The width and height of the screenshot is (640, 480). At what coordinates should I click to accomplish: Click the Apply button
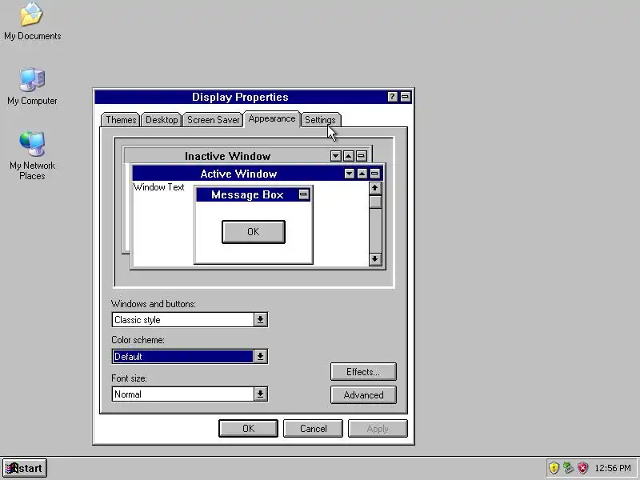pos(378,429)
